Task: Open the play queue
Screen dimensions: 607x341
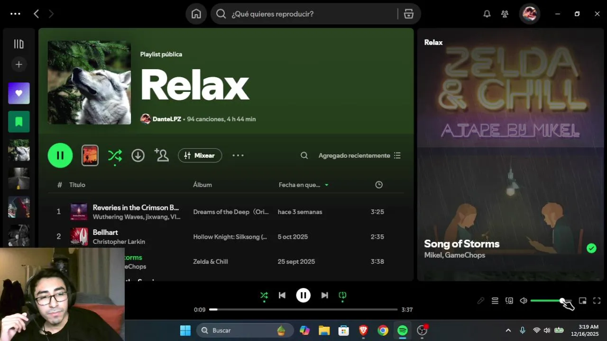Action: [x=495, y=301]
